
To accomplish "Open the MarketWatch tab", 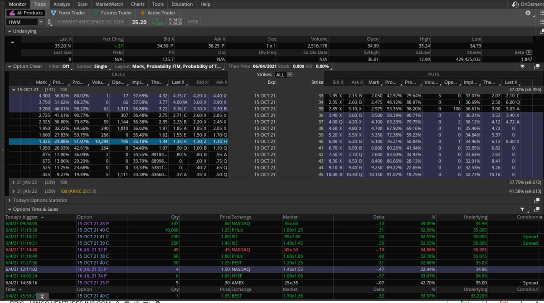I will coord(110,4).
